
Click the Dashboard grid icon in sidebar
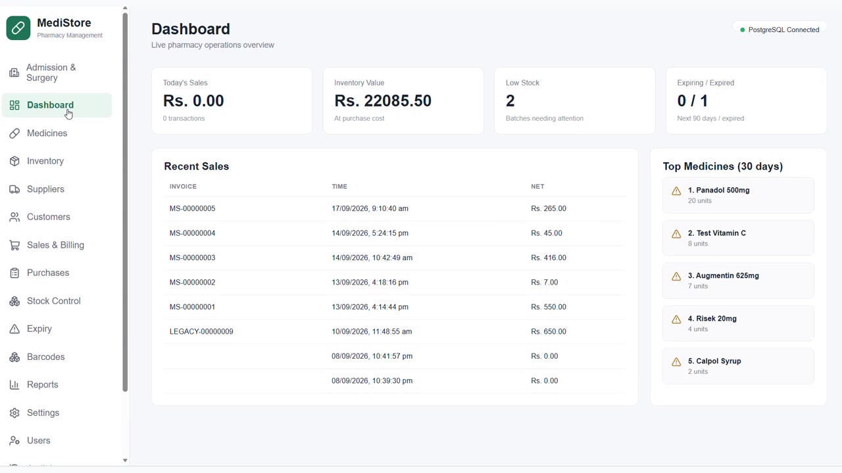14,105
